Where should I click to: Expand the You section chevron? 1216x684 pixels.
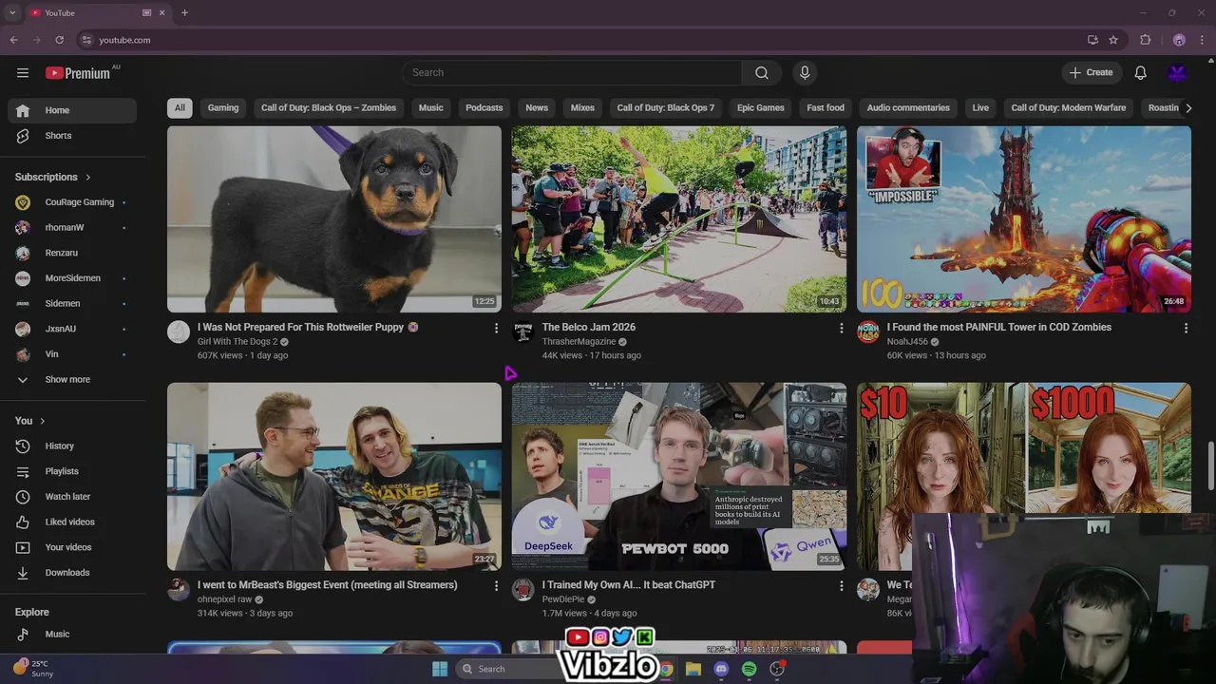[43, 421]
